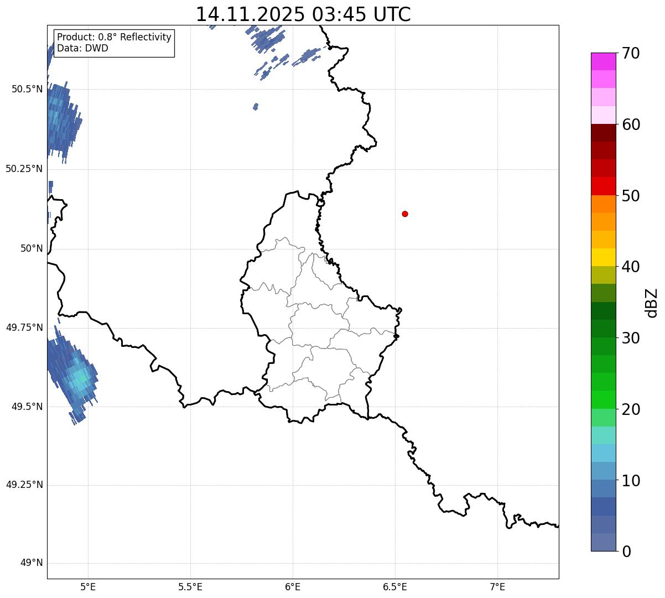
Task: Click the colorbar tick label 0
Action: coord(626,552)
